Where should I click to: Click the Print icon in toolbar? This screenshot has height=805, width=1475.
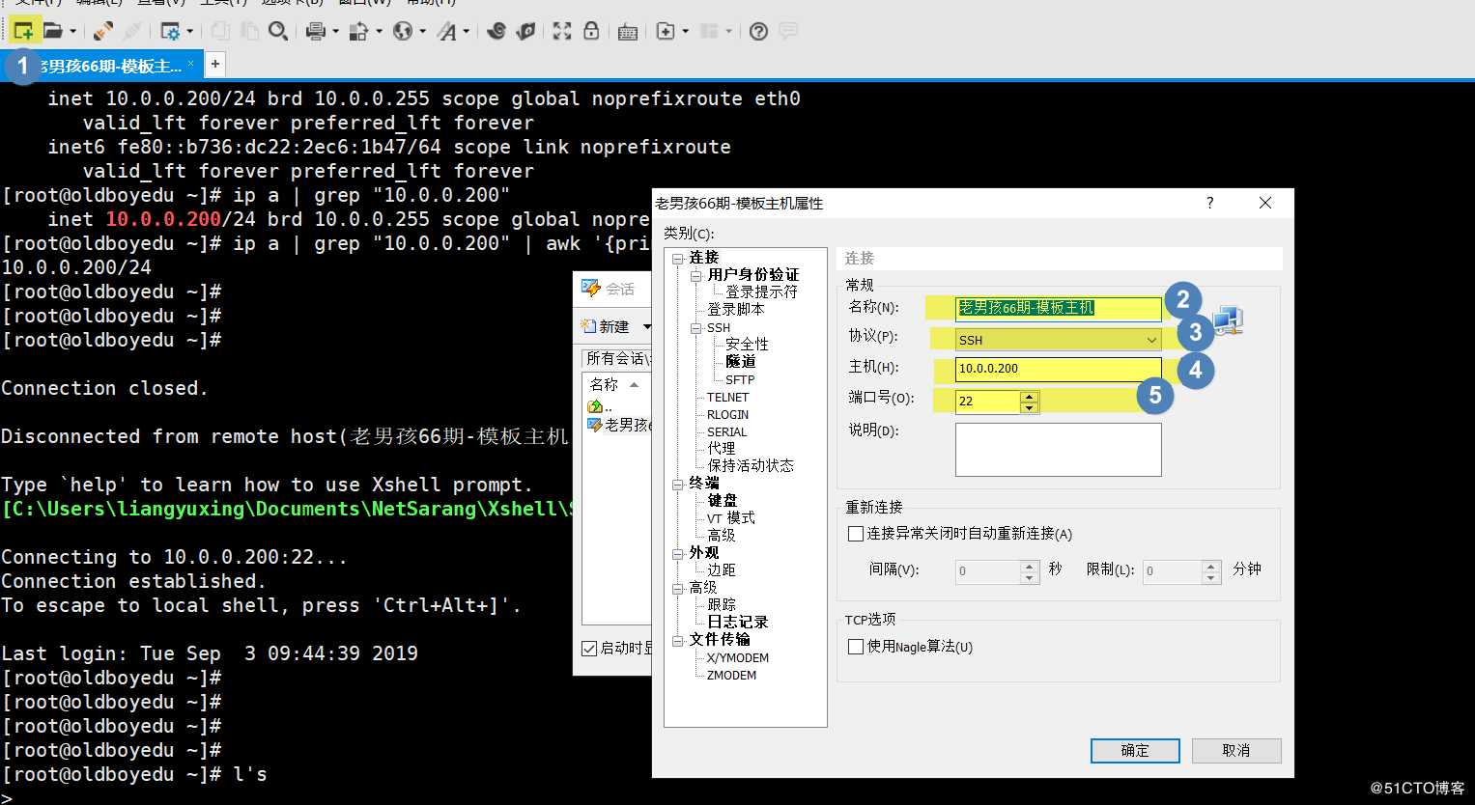pos(315,32)
